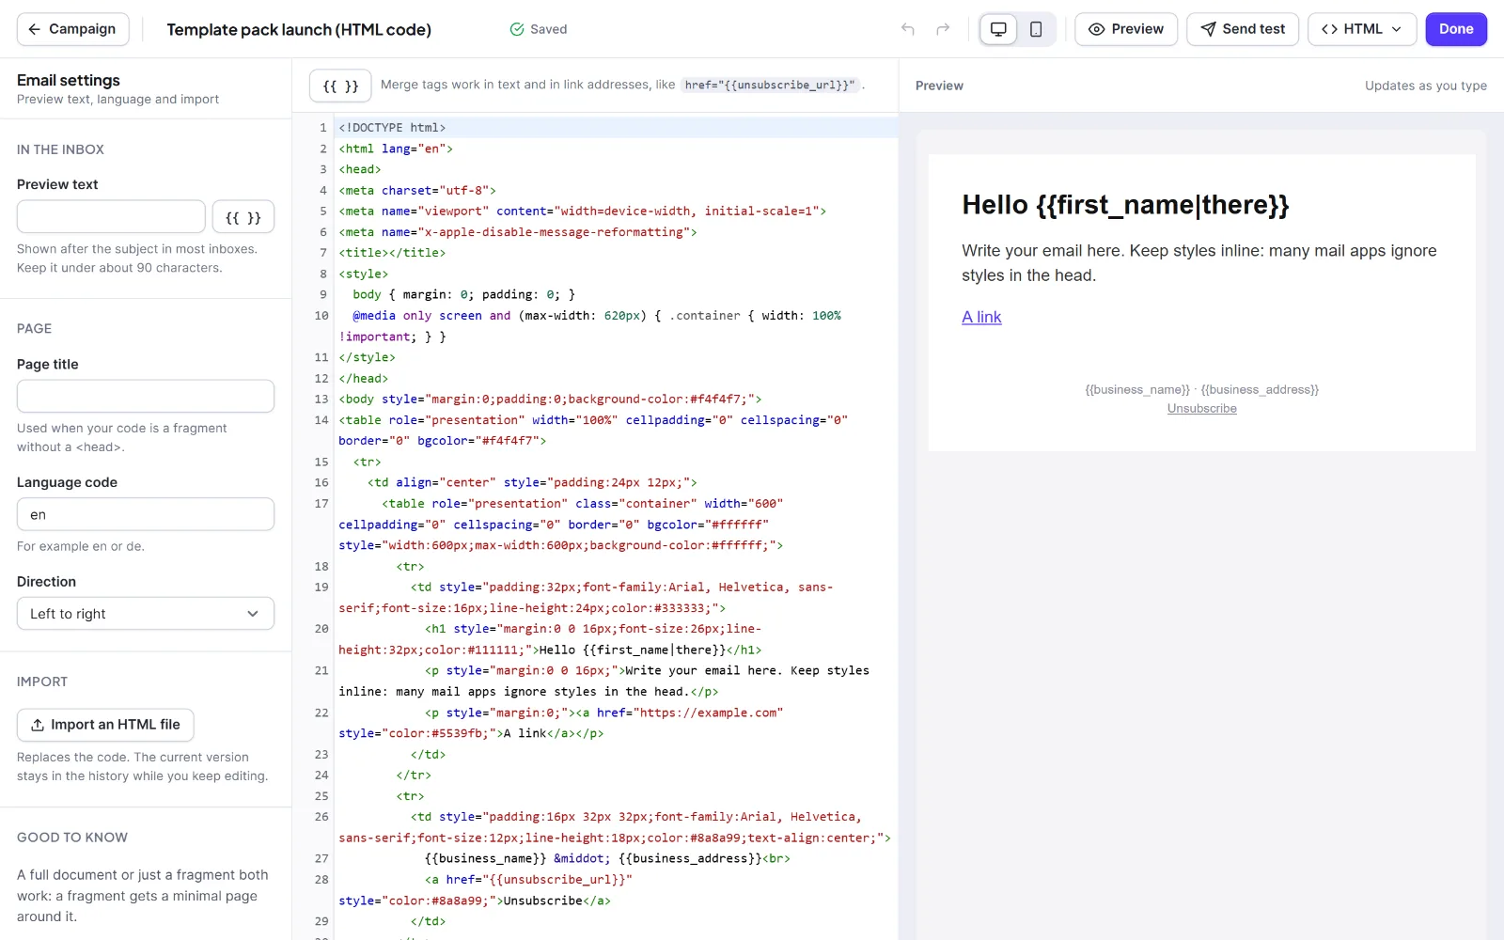Image resolution: width=1504 pixels, height=940 pixels.
Task: Click the Hello {{first_name|there}} heading in preview
Action: point(1125,205)
